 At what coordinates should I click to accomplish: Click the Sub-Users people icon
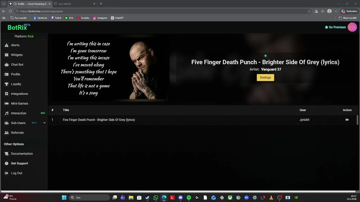point(6,123)
